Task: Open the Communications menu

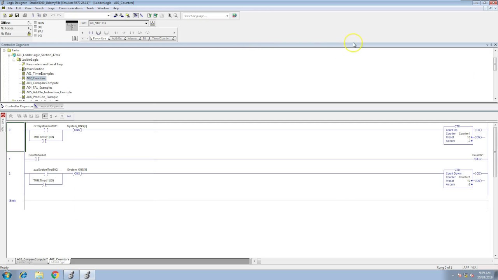Action: (x=71, y=8)
